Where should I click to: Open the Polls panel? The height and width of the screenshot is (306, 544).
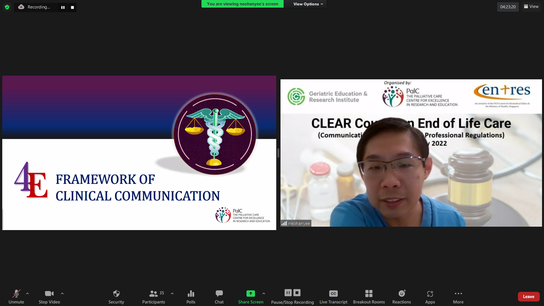(191, 296)
